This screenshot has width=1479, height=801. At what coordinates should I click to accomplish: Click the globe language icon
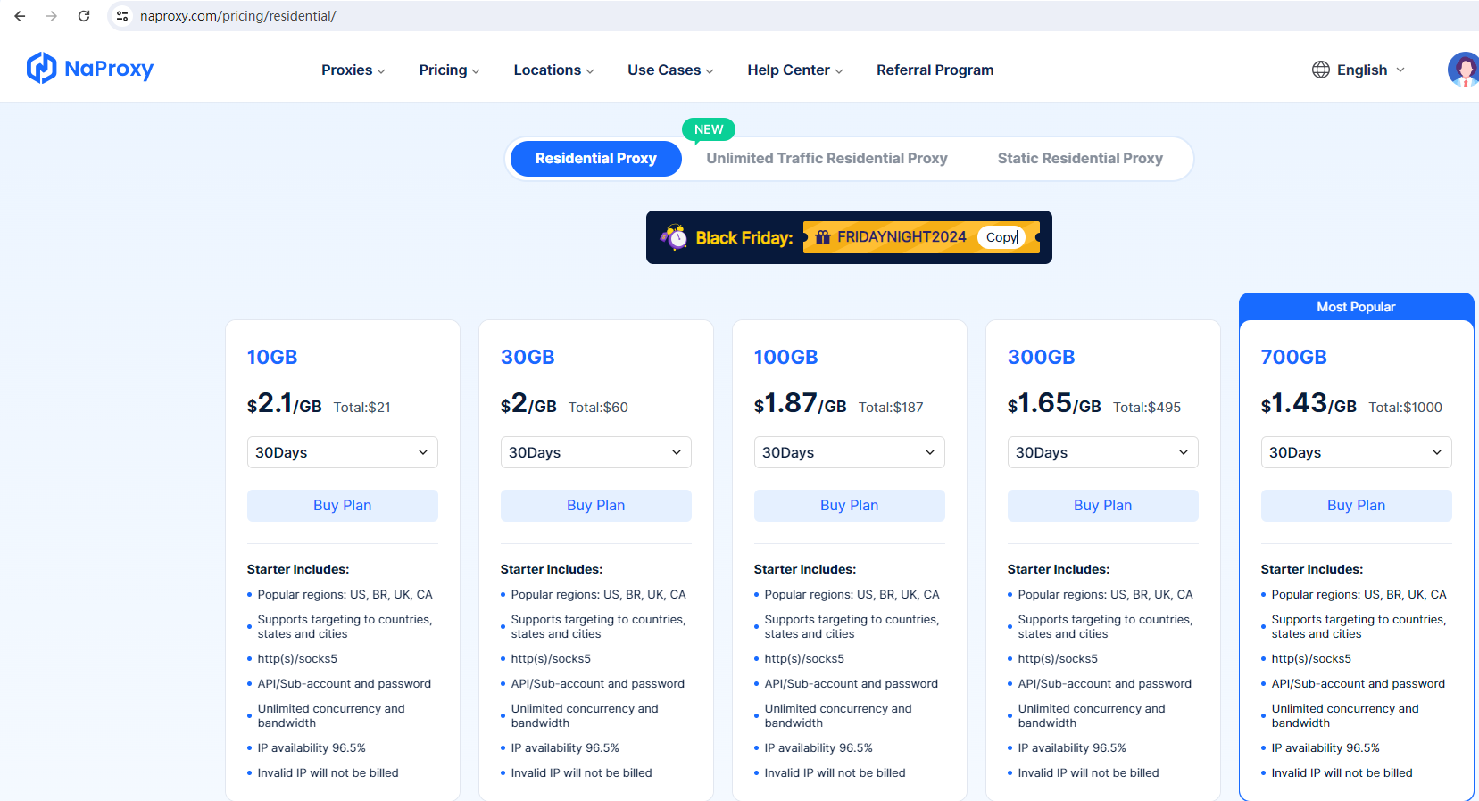point(1321,70)
